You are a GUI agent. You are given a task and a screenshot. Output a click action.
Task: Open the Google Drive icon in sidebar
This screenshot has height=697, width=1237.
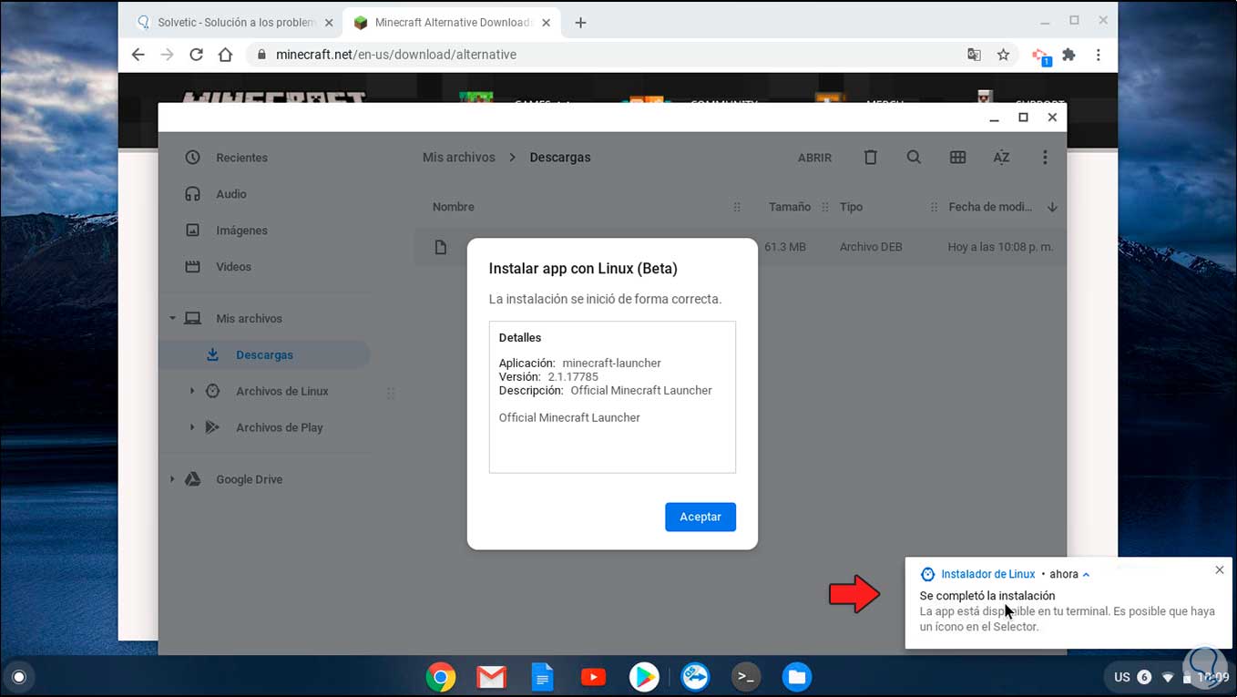(192, 479)
